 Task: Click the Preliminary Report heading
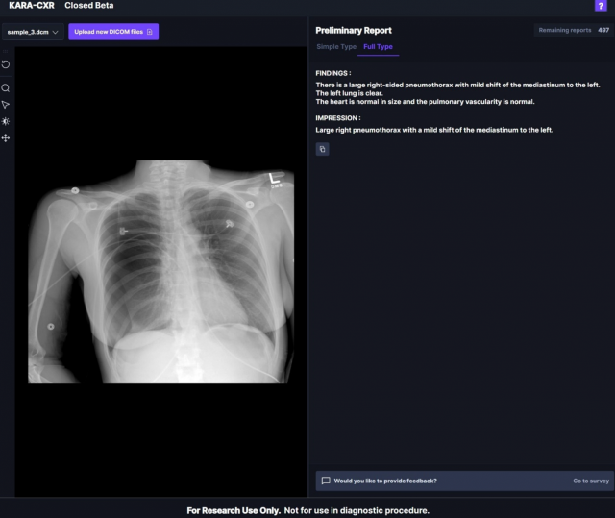[354, 30]
